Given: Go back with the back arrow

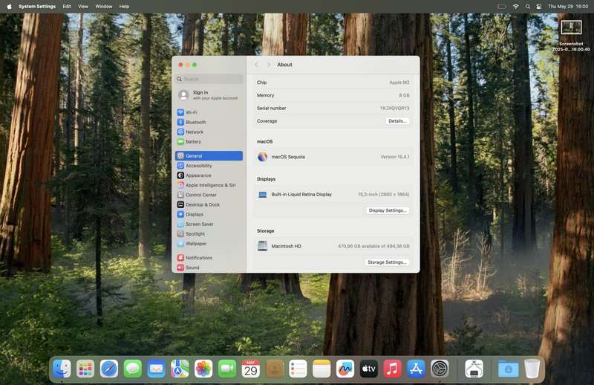Looking at the screenshot, I should click(256, 65).
